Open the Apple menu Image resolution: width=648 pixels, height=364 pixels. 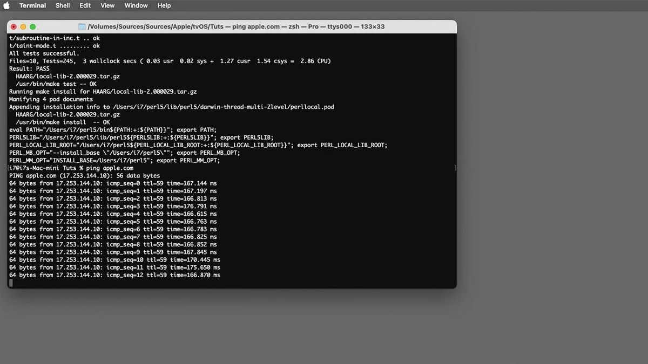pos(7,5)
